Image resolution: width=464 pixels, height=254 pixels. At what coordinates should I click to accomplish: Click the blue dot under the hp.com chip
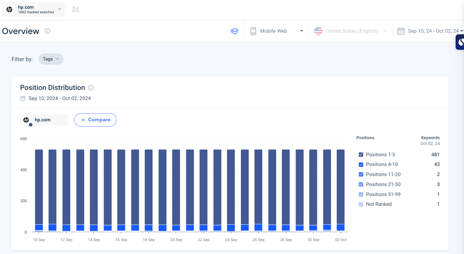pyautogui.click(x=31, y=125)
